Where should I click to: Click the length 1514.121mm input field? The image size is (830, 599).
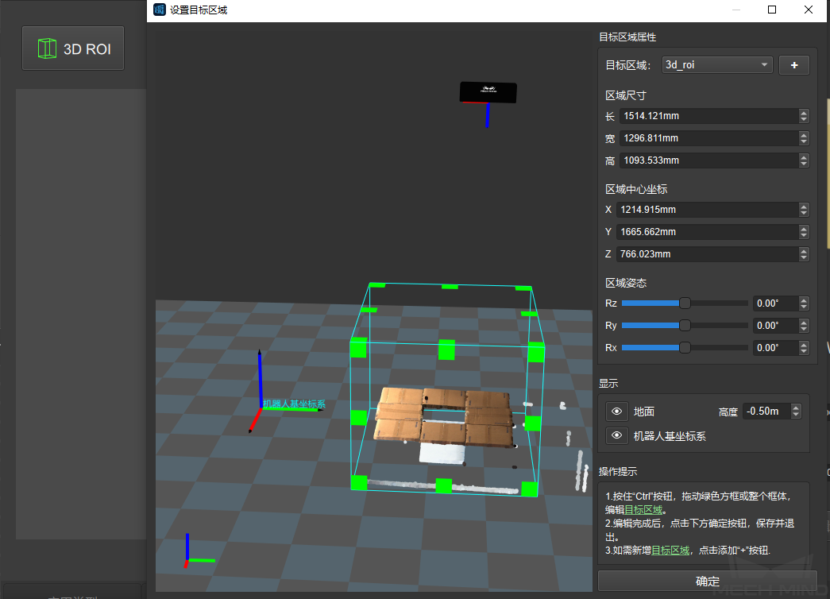pos(707,116)
